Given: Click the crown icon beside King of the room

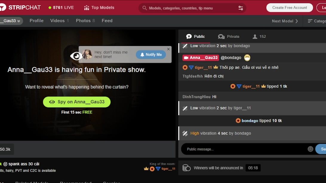Looking at the screenshot, I should [x=146, y=169].
